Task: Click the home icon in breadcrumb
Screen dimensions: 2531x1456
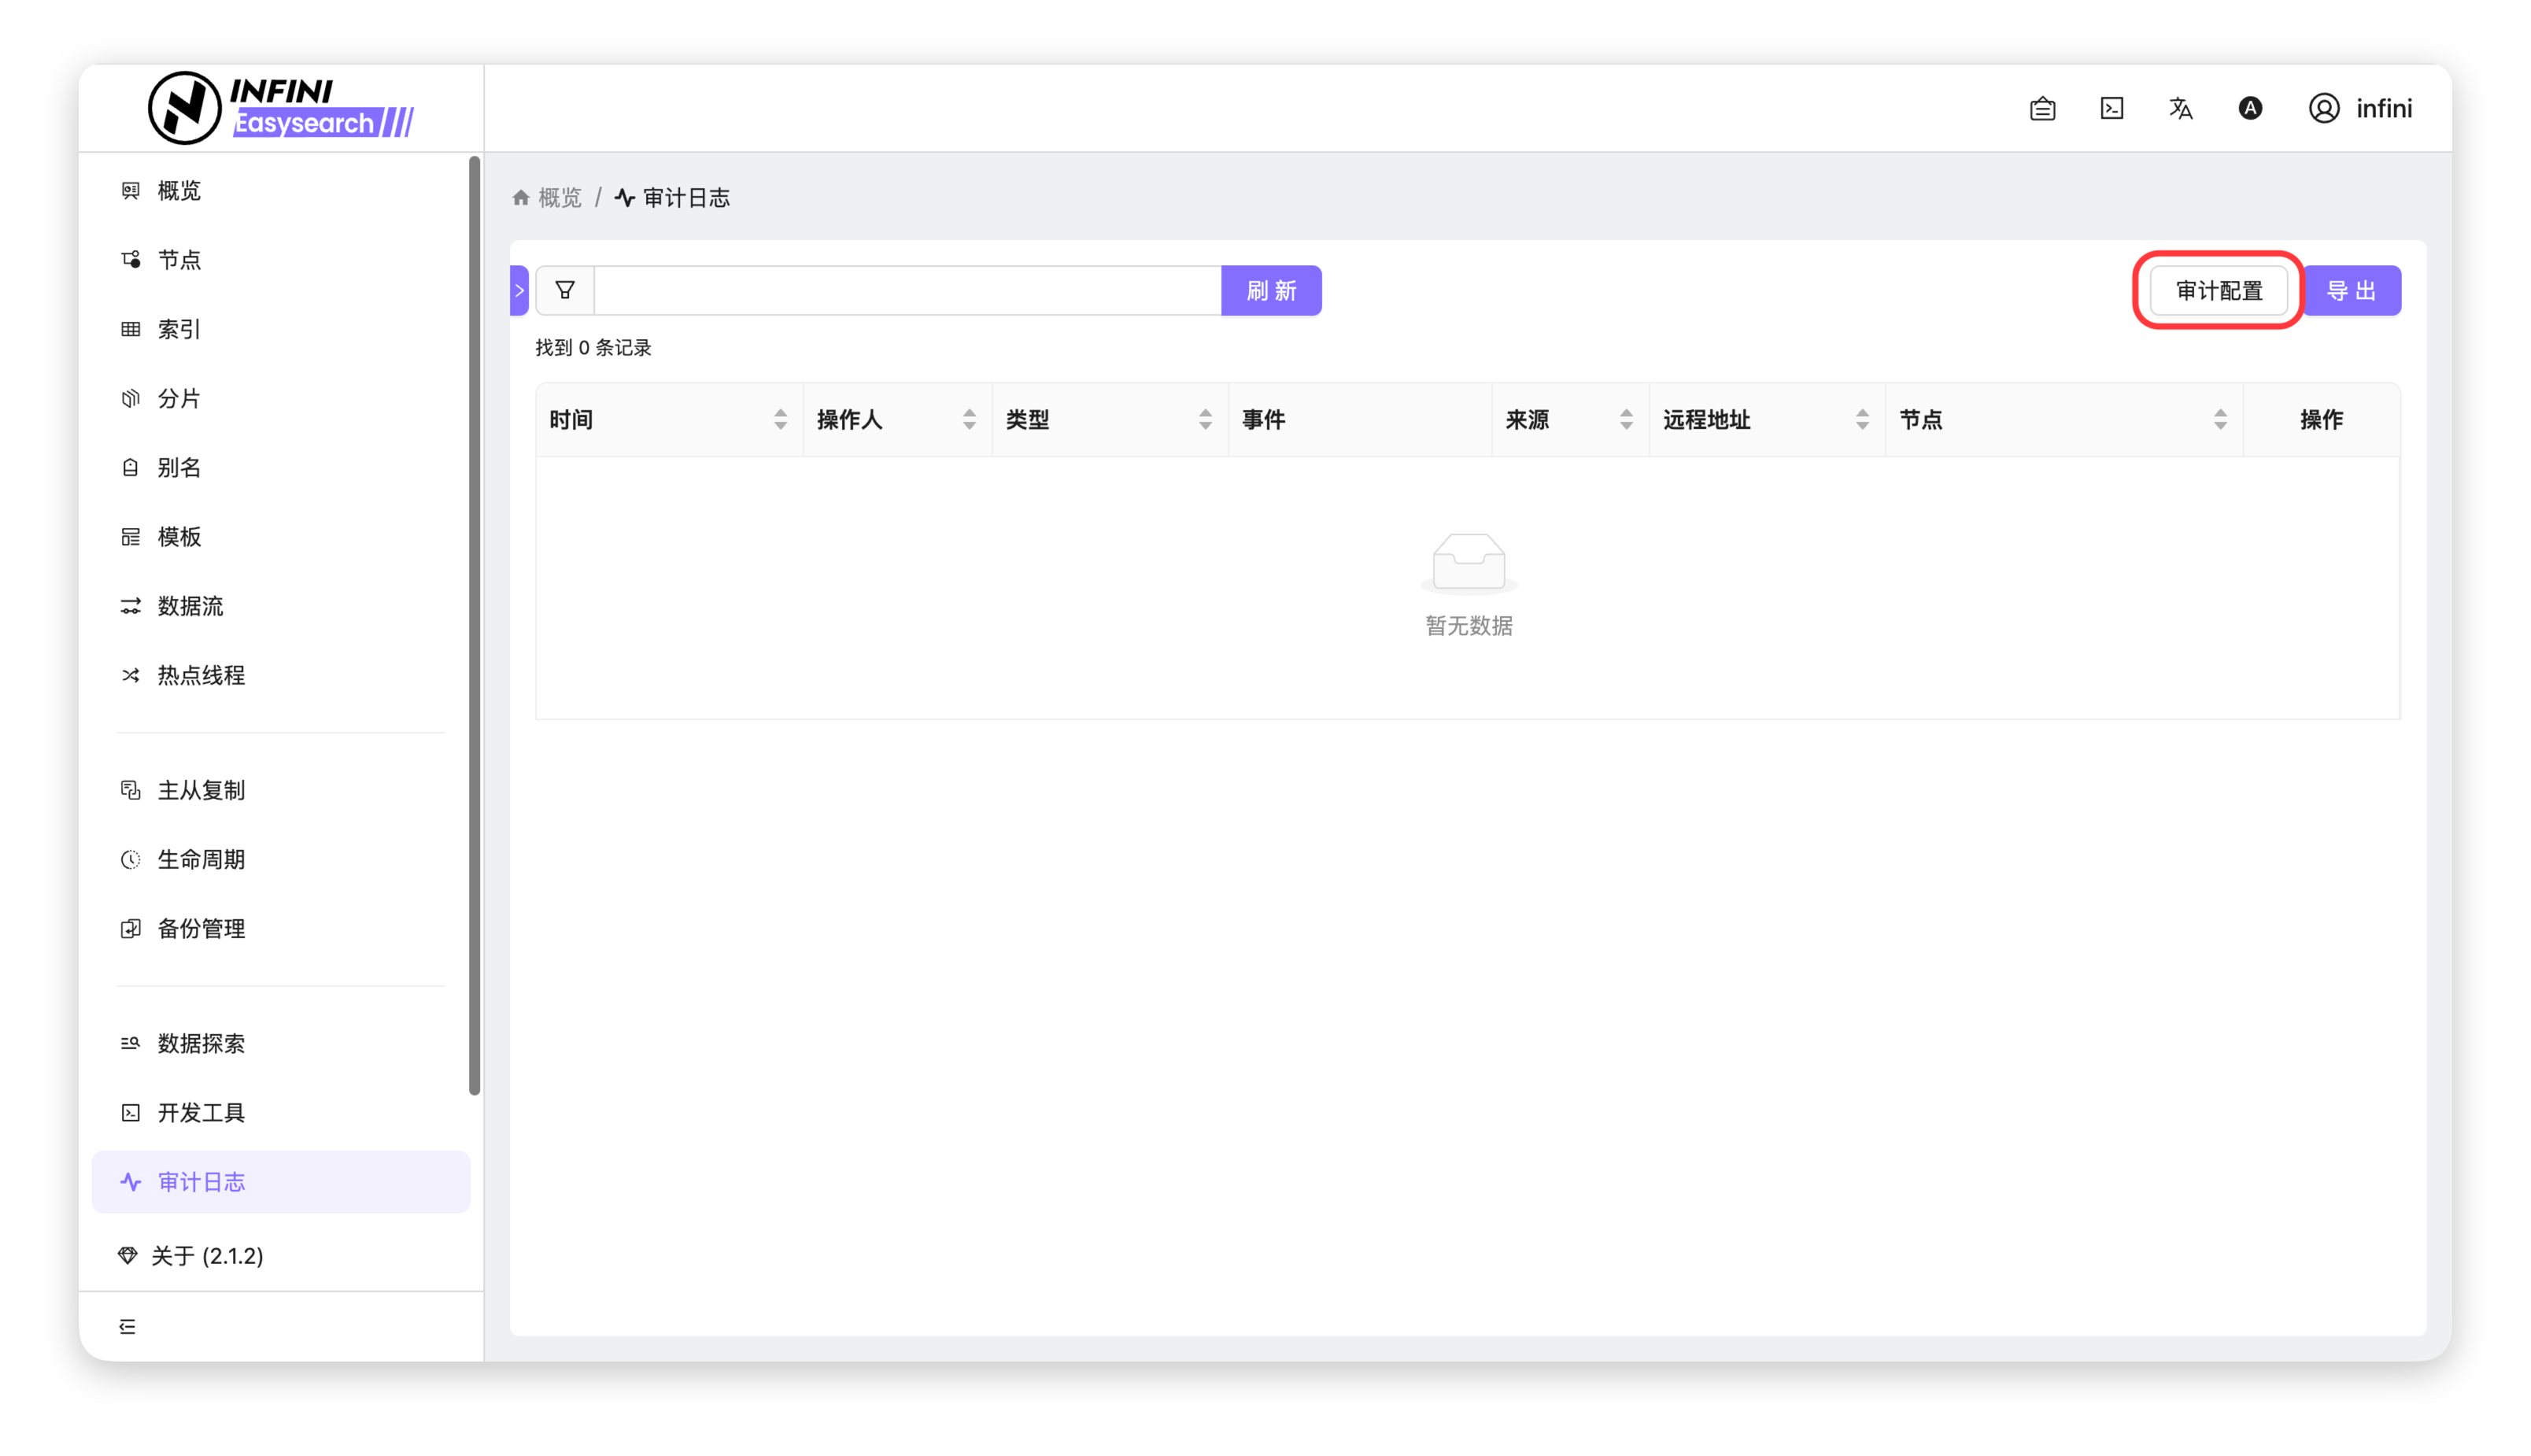Action: tap(521, 198)
